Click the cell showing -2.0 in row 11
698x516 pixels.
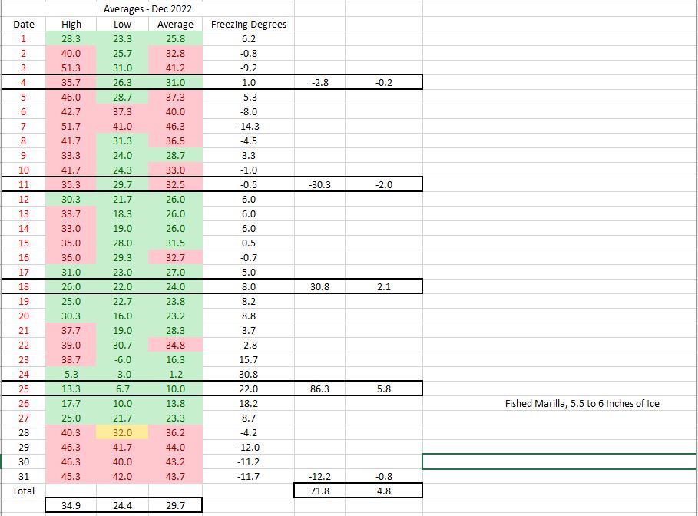click(384, 185)
